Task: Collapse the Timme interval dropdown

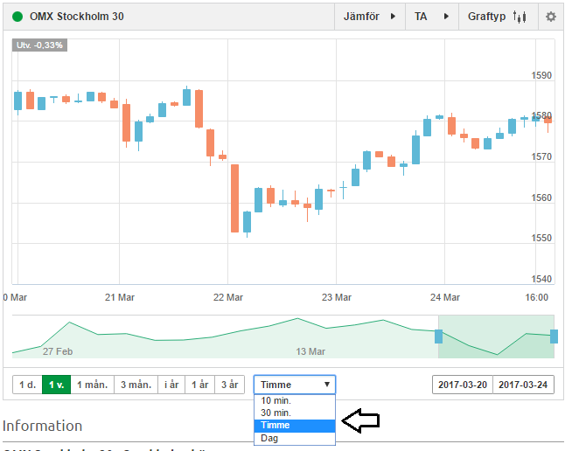Action: [295, 385]
